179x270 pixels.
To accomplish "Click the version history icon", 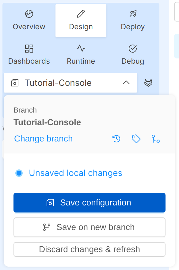I will coord(116,139).
